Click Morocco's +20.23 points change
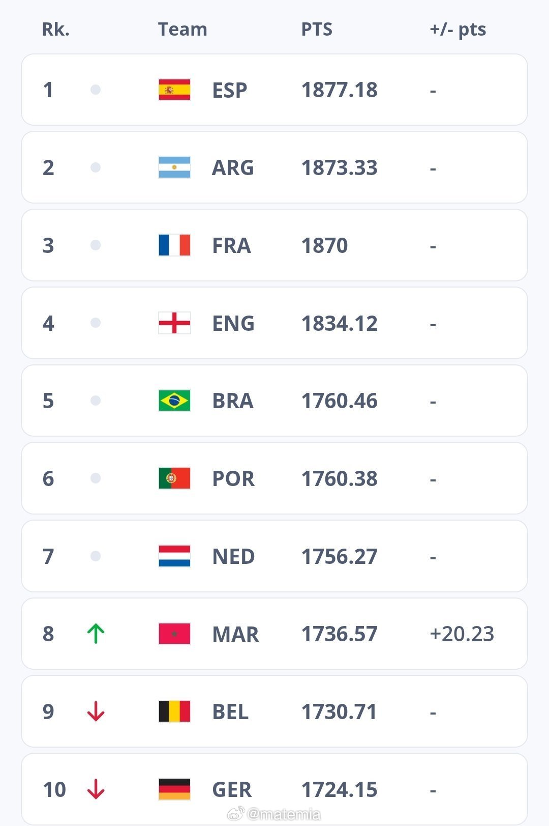The height and width of the screenshot is (826, 549). [x=462, y=634]
